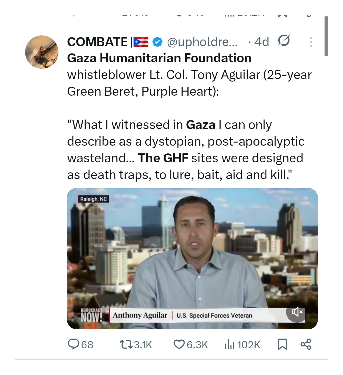The height and width of the screenshot is (375, 343).
Task: Click the Puerto Rico flag emoji
Action: (141, 42)
